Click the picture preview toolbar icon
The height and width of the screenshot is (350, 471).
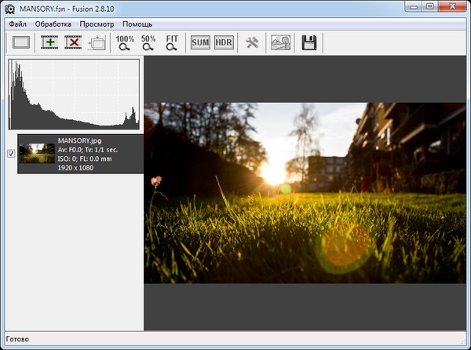(x=280, y=42)
